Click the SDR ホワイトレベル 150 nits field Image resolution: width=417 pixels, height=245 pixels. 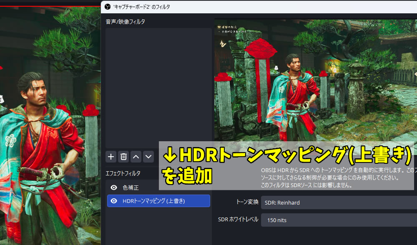pos(339,220)
